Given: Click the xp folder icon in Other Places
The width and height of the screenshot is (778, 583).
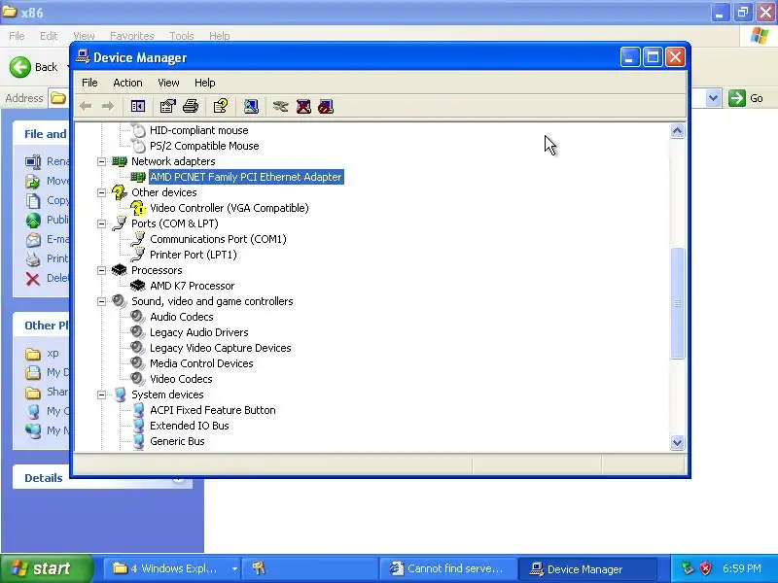Looking at the screenshot, I should [x=33, y=354].
